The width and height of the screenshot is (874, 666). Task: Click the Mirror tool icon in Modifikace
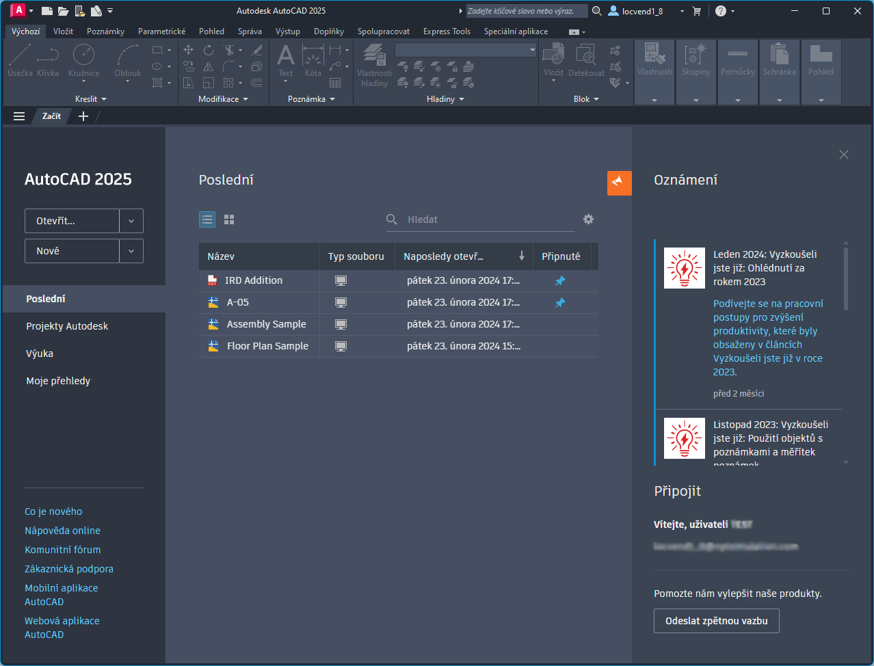[x=209, y=66]
